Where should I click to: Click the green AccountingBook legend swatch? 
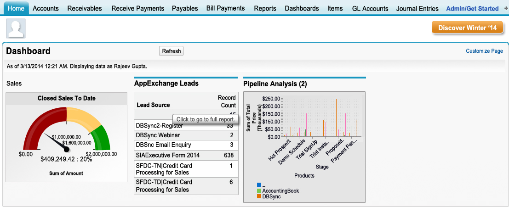259,190
